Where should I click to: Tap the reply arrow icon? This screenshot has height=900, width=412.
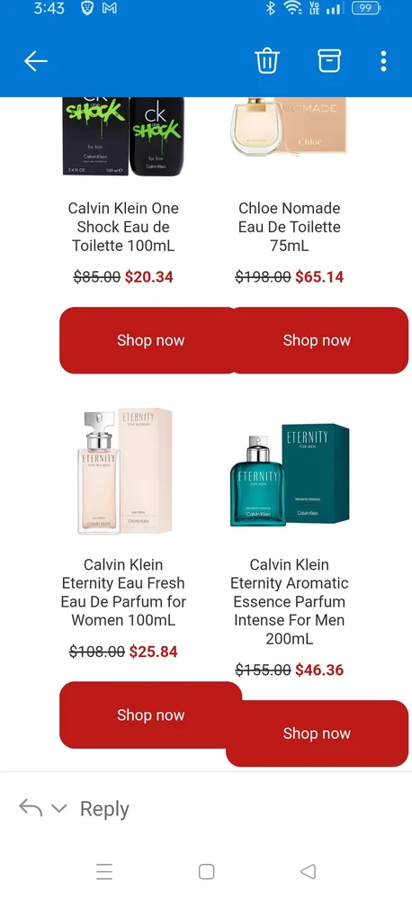pos(31,807)
